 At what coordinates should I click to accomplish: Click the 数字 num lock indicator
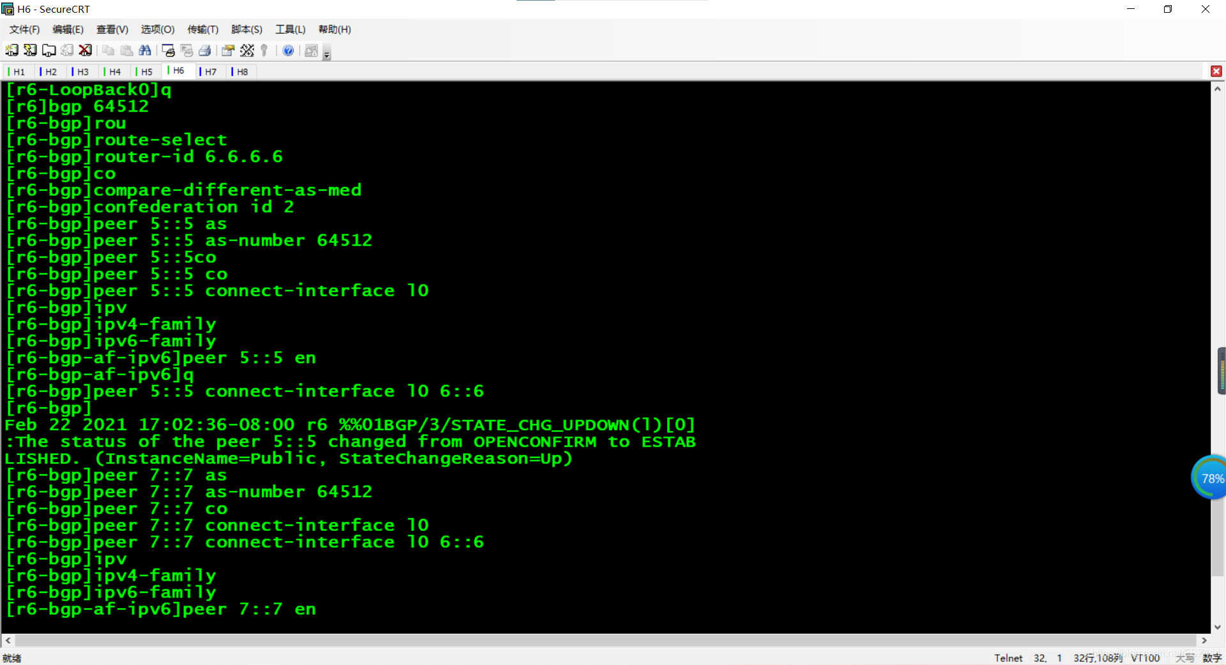[x=1212, y=658]
